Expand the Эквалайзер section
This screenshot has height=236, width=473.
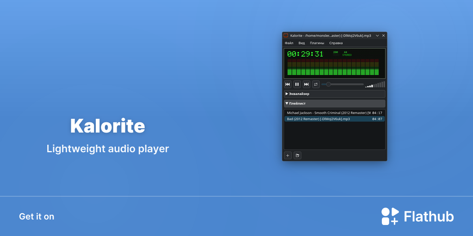click(335, 94)
